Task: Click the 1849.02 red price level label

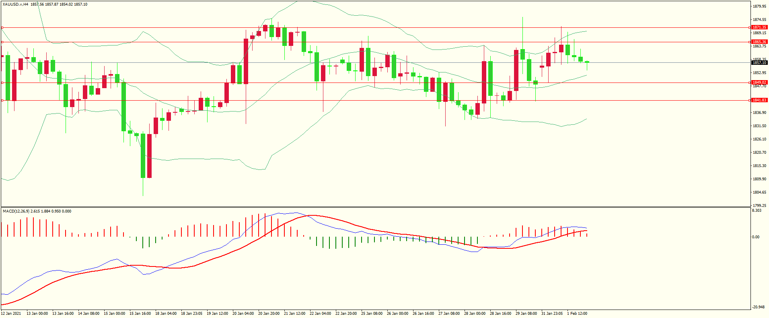Action: coord(759,83)
